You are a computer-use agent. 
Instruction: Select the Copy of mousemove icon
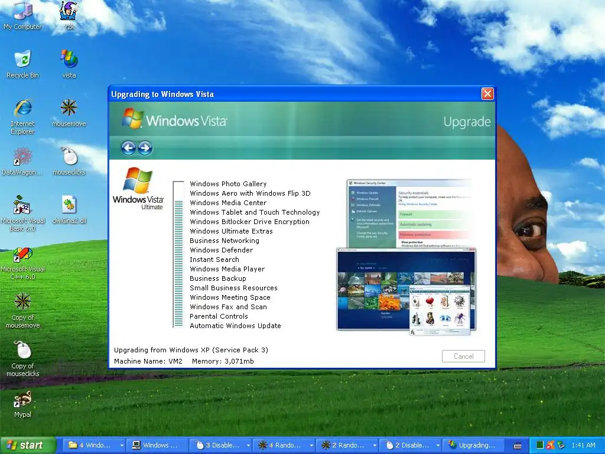[x=22, y=311]
